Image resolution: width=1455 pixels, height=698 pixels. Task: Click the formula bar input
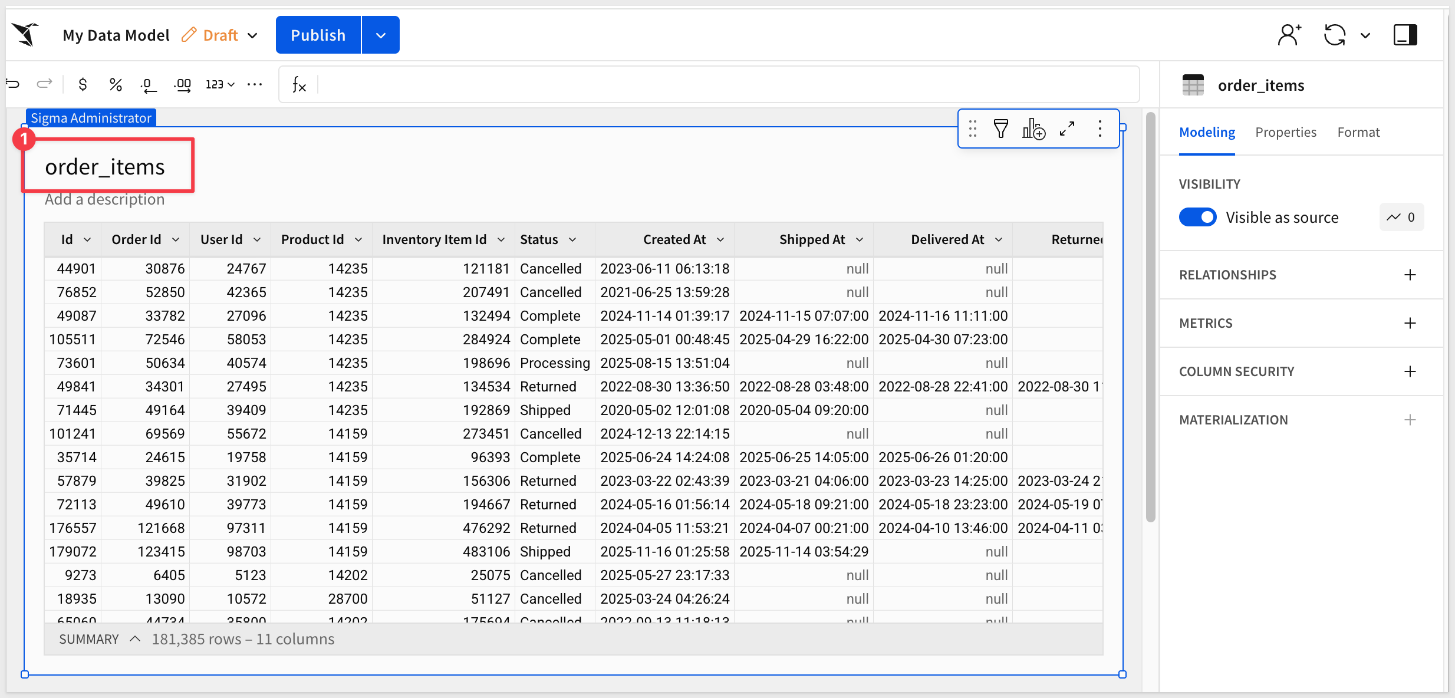click(x=725, y=84)
